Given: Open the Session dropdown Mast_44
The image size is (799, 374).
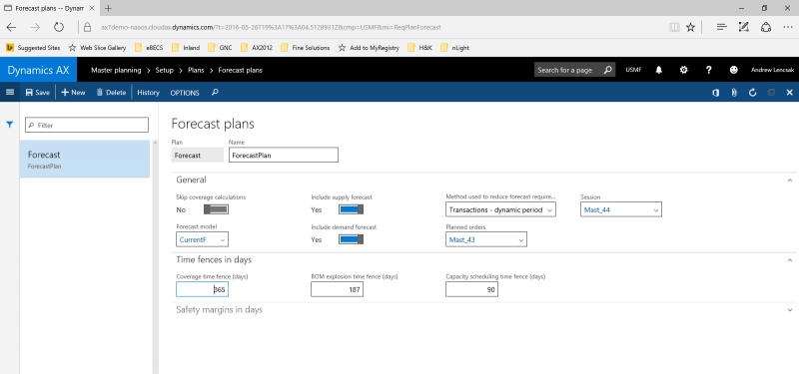Looking at the screenshot, I should [x=620, y=209].
